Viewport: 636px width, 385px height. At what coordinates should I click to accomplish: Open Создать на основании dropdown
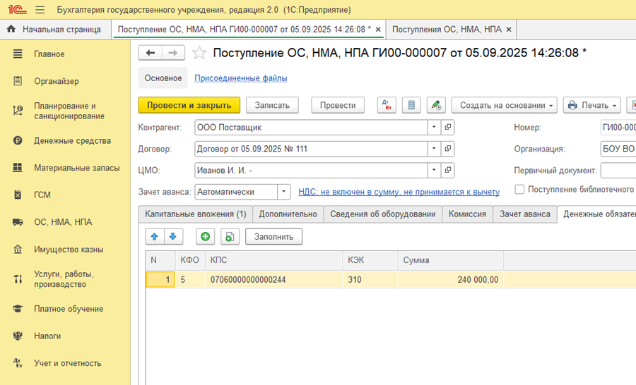(x=505, y=105)
